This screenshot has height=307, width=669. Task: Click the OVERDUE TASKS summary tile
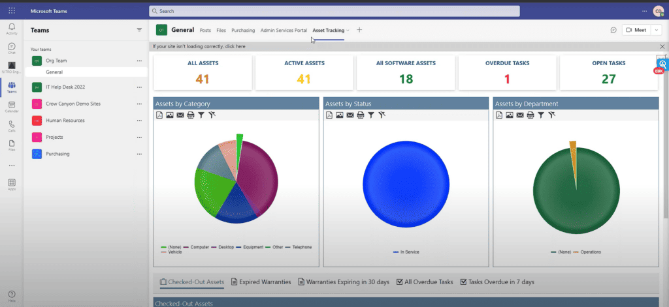coord(508,72)
